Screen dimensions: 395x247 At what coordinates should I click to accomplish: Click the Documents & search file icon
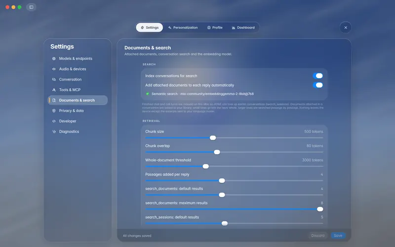[54, 100]
